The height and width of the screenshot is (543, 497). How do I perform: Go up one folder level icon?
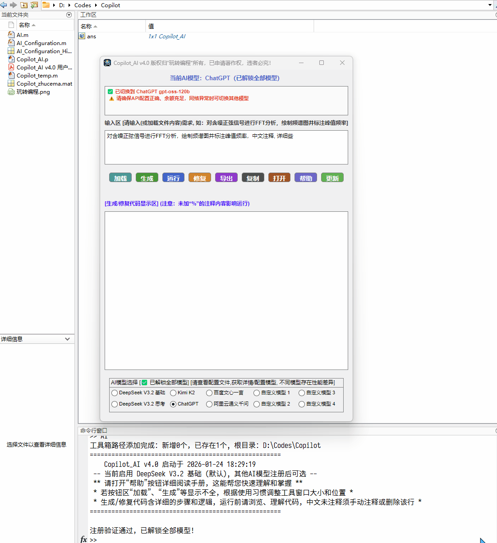(24, 5)
